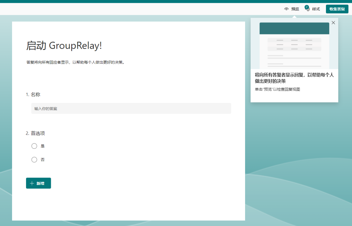Open the 样式 style palette icon
The width and height of the screenshot is (352, 226).
[x=307, y=8]
